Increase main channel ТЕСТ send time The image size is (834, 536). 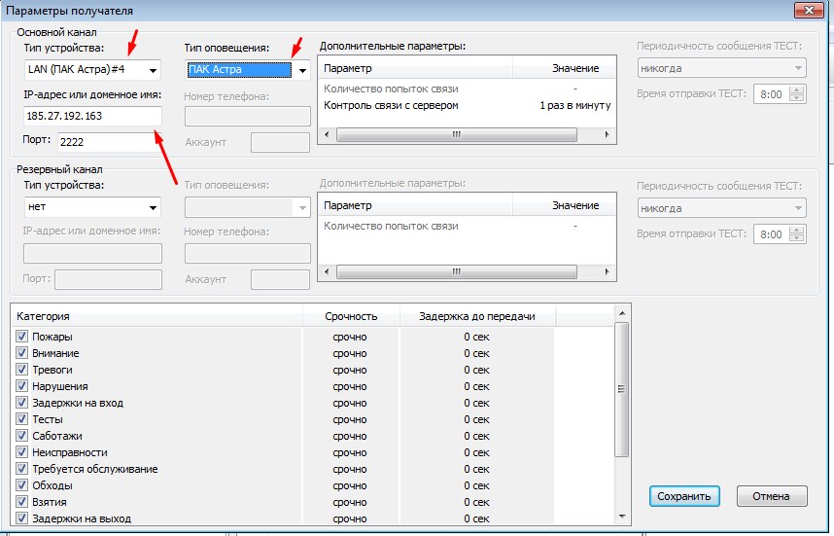[797, 89]
